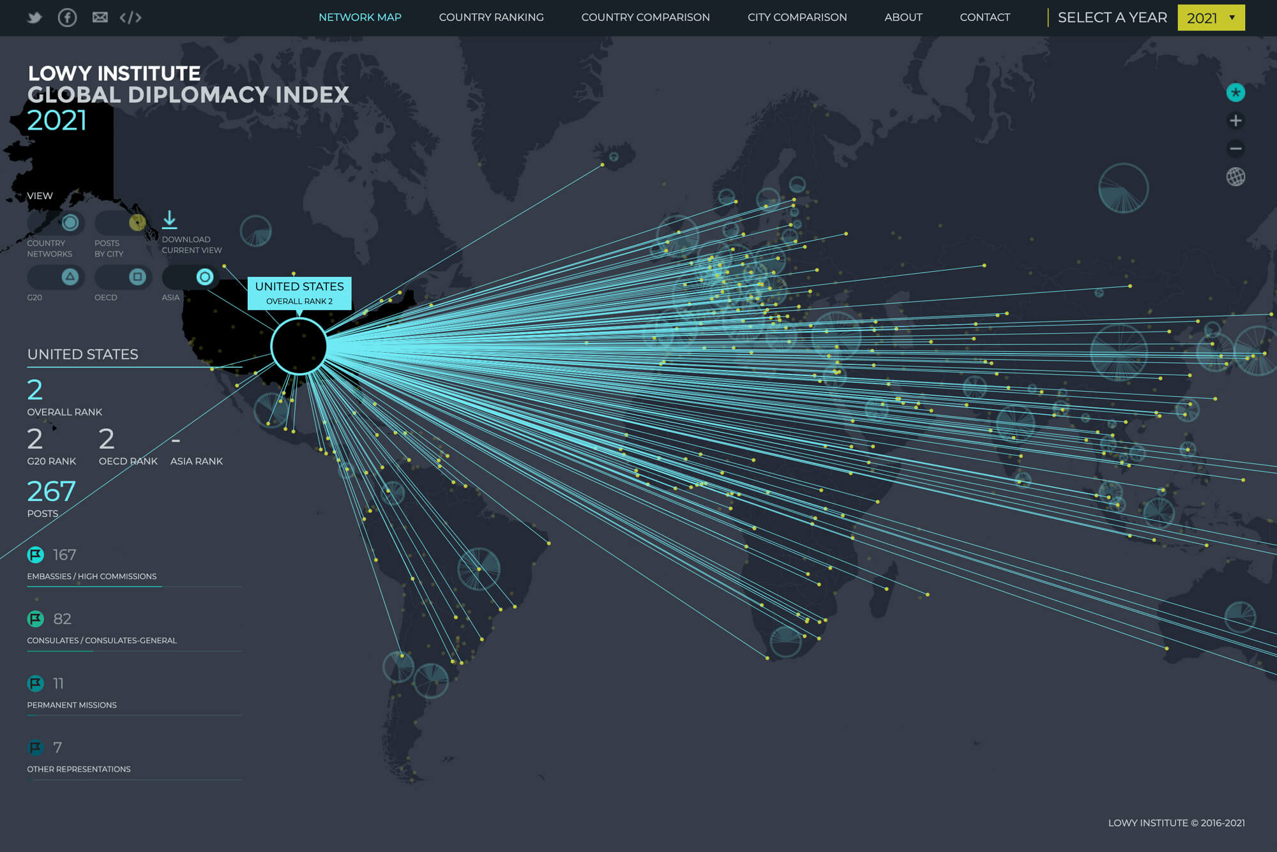Screen dimensions: 1277x852
Task: Click the OECD Rank label
Action: pos(128,461)
